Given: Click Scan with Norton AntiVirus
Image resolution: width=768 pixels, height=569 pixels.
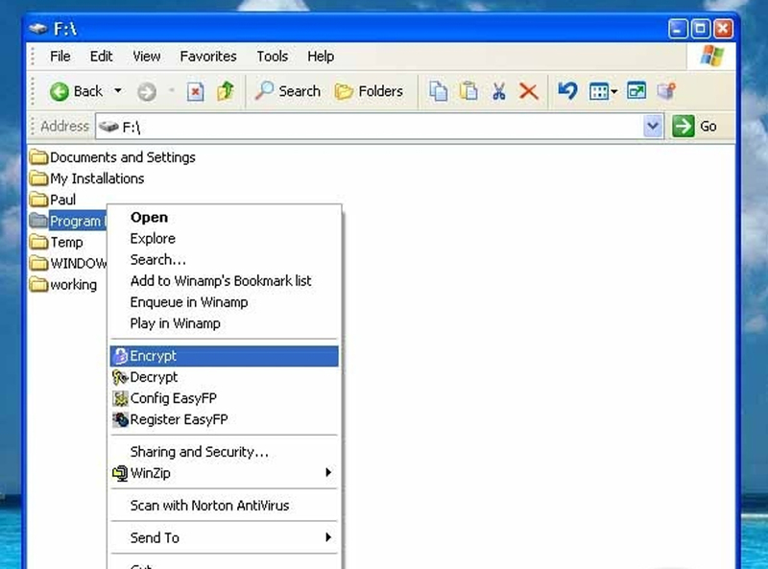Looking at the screenshot, I should pyautogui.click(x=224, y=506).
